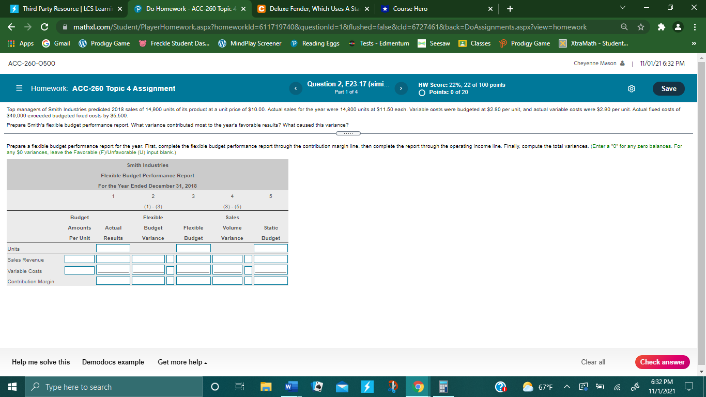Screen dimensions: 706x397
Task: Click the Units row Actual Results input field
Action: [x=113, y=248]
